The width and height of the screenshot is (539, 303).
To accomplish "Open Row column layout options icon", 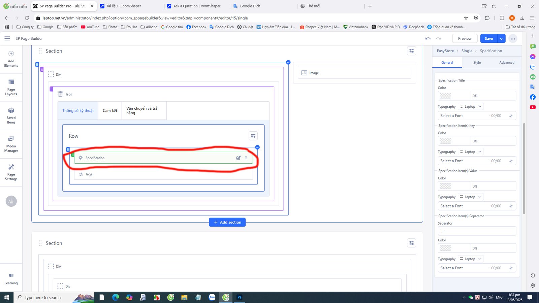I will tap(253, 136).
